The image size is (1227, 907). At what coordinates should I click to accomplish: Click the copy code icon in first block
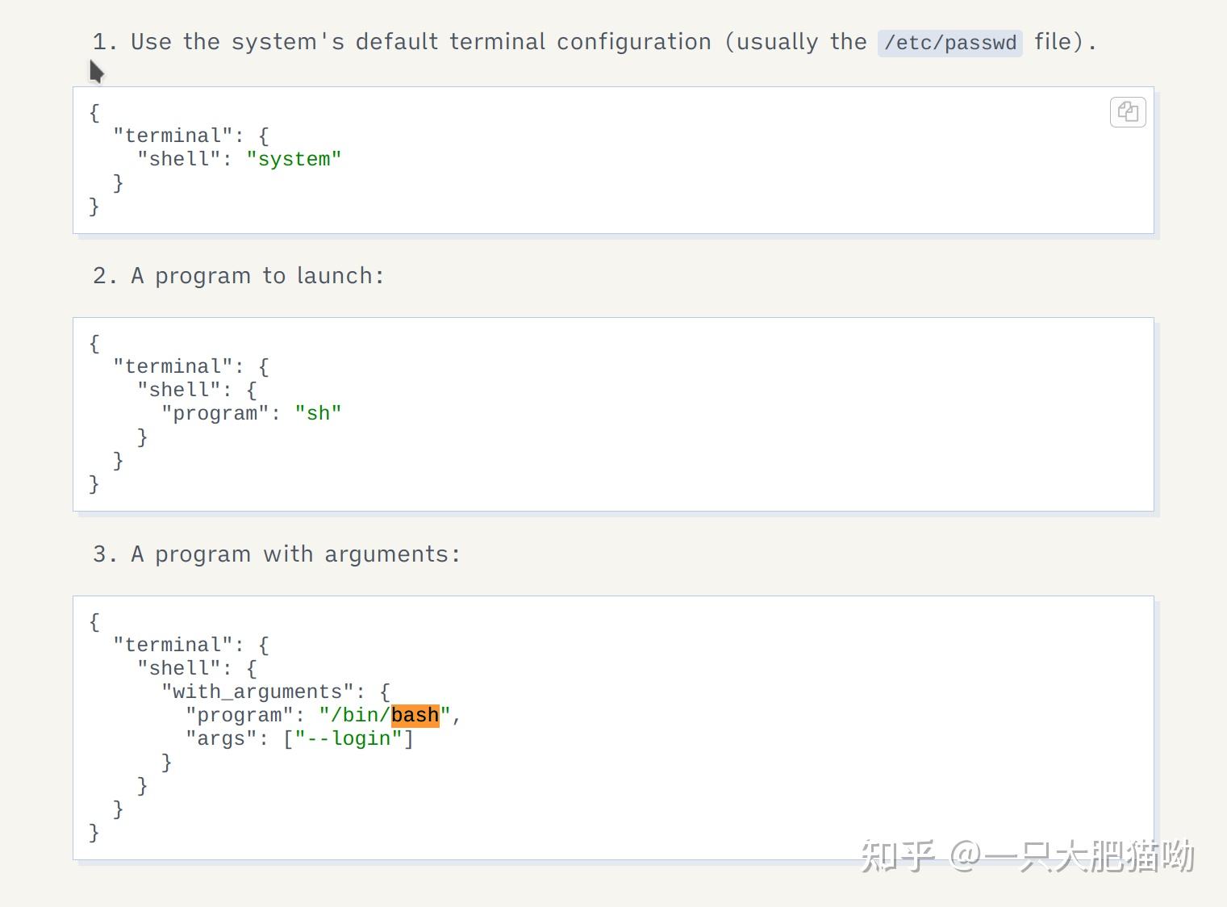click(1128, 112)
